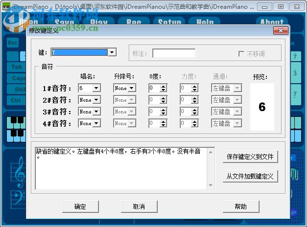This screenshot has height=227, width=307.
Task: Click the treble clef staff icon
Action: 19,172
